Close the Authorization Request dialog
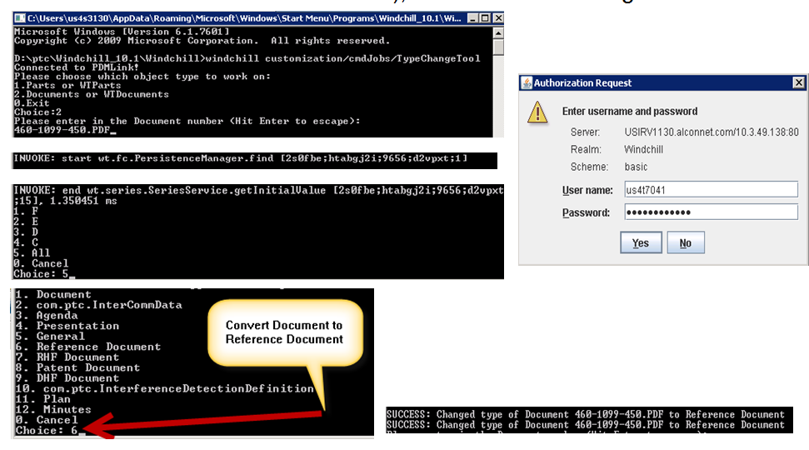 pos(798,82)
